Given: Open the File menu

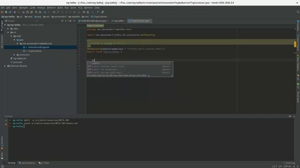Looking at the screenshot, I should coord(2,7).
